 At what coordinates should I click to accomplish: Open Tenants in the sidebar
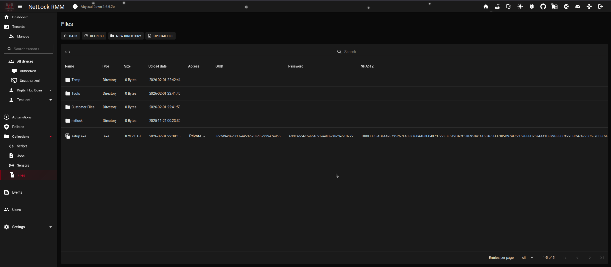(29, 27)
